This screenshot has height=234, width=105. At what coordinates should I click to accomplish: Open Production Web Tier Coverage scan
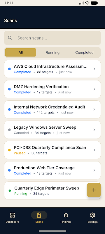[x=52, y=170]
